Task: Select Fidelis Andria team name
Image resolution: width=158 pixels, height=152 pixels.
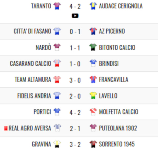Action: [x=34, y=96]
